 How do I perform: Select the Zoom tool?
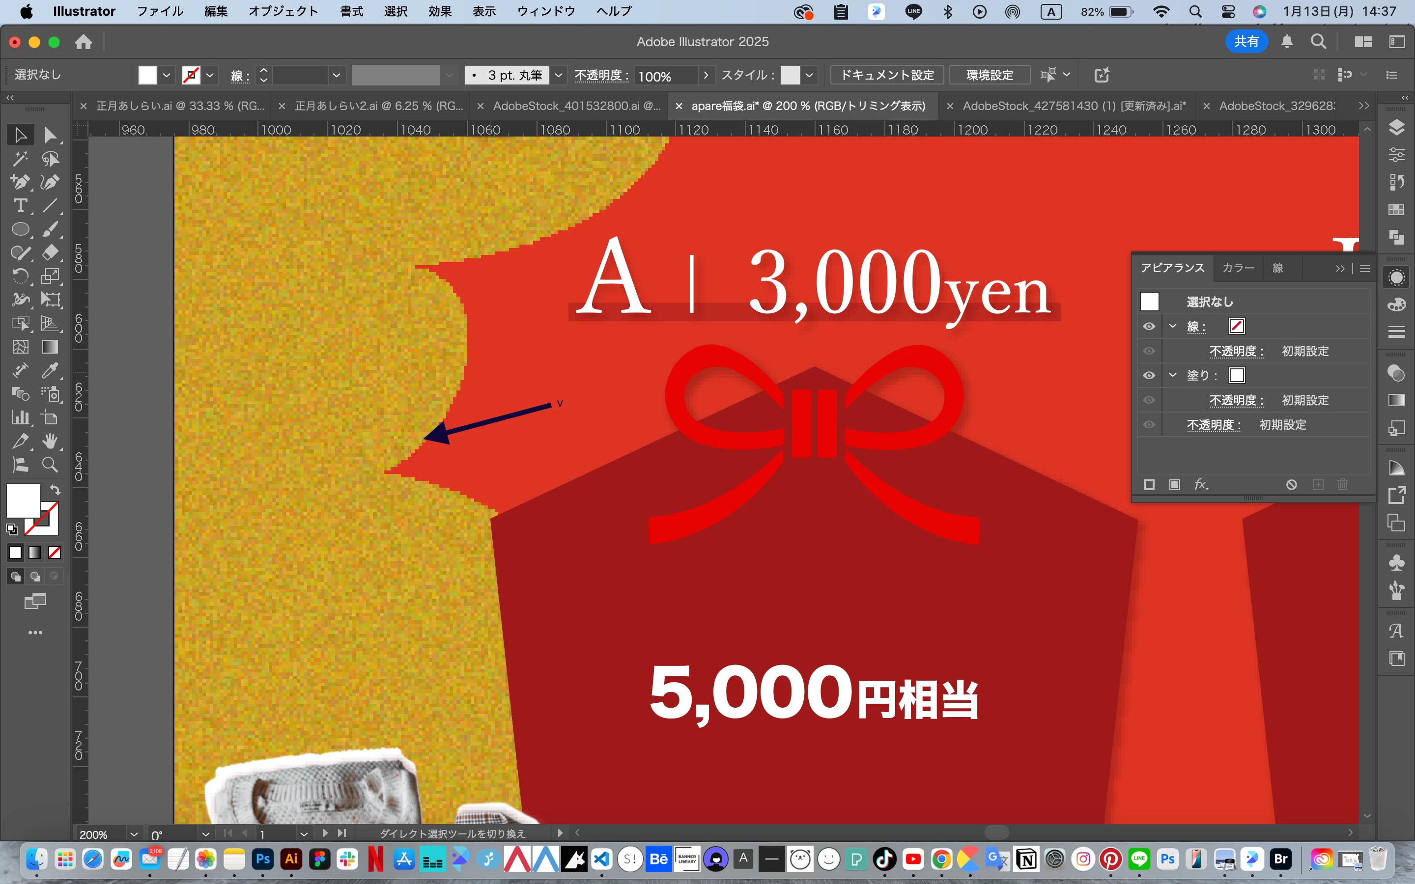[50, 465]
